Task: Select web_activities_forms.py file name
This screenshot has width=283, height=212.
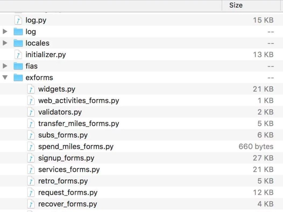Action: coord(79,101)
